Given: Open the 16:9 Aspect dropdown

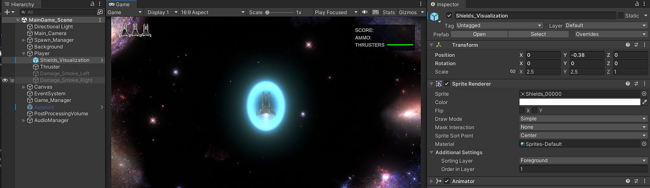Looking at the screenshot, I should [213, 12].
